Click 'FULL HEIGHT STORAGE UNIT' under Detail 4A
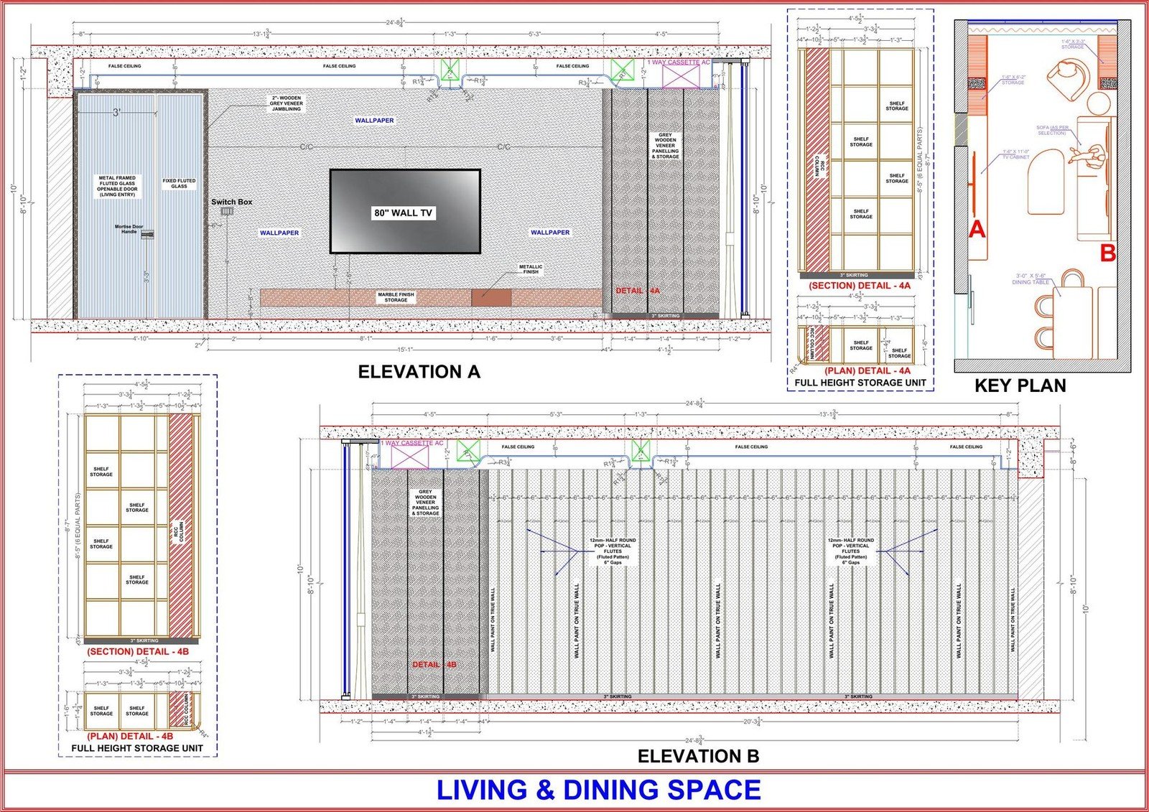The image size is (1149, 812). point(860,383)
